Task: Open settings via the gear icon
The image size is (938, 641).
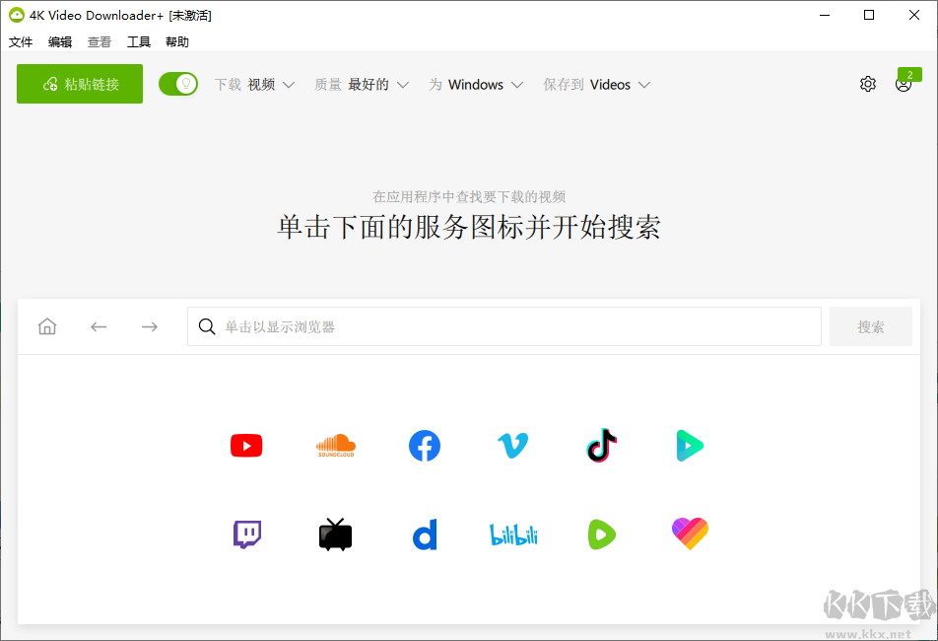Action: (868, 84)
